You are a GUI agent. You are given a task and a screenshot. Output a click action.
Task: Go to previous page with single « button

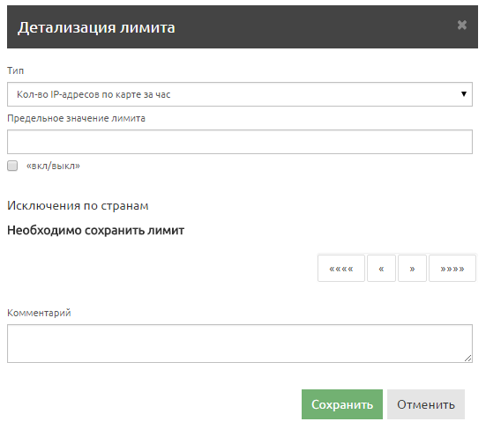[381, 269]
